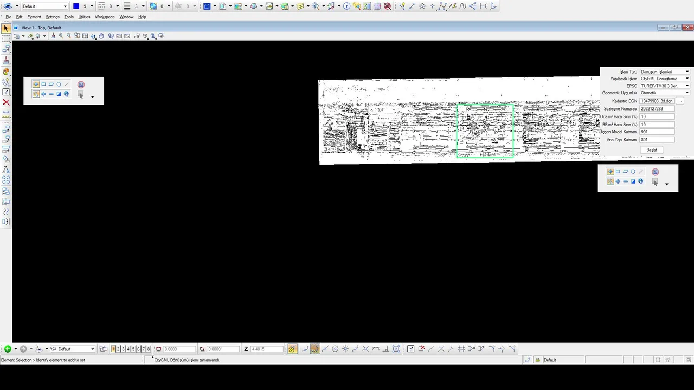This screenshot has height=390, width=694.
Task: Click the Adjust View Brightness sun icon
Action: 37,36
